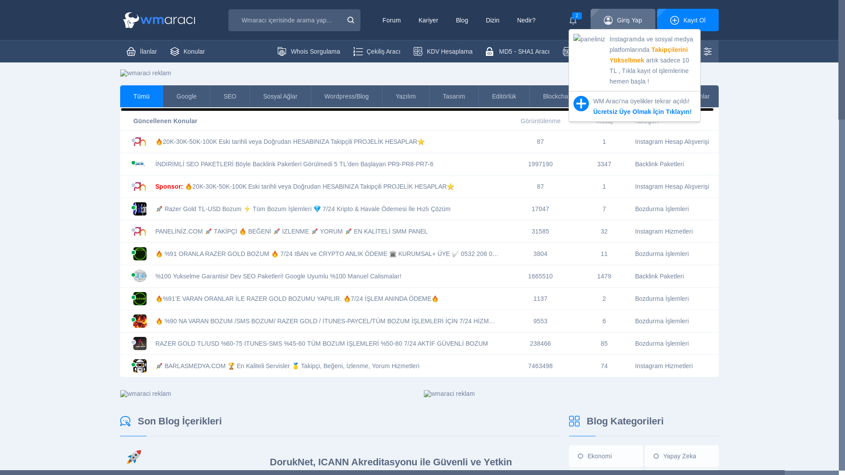Open the Ekonomi blog category

point(606,456)
